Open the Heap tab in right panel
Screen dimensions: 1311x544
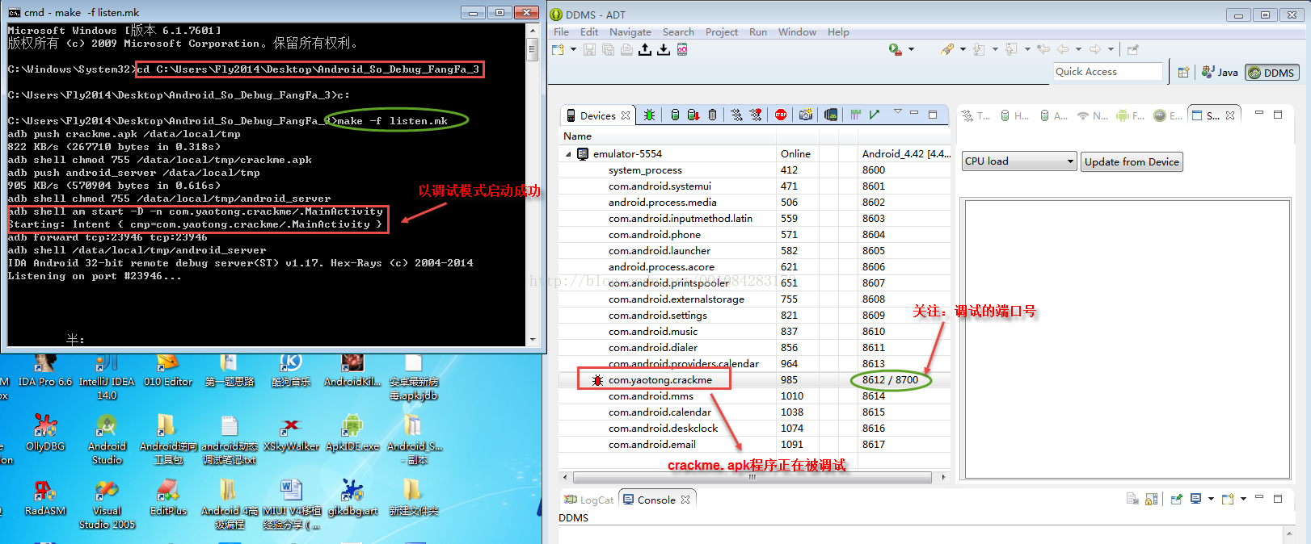pyautogui.click(x=1014, y=115)
